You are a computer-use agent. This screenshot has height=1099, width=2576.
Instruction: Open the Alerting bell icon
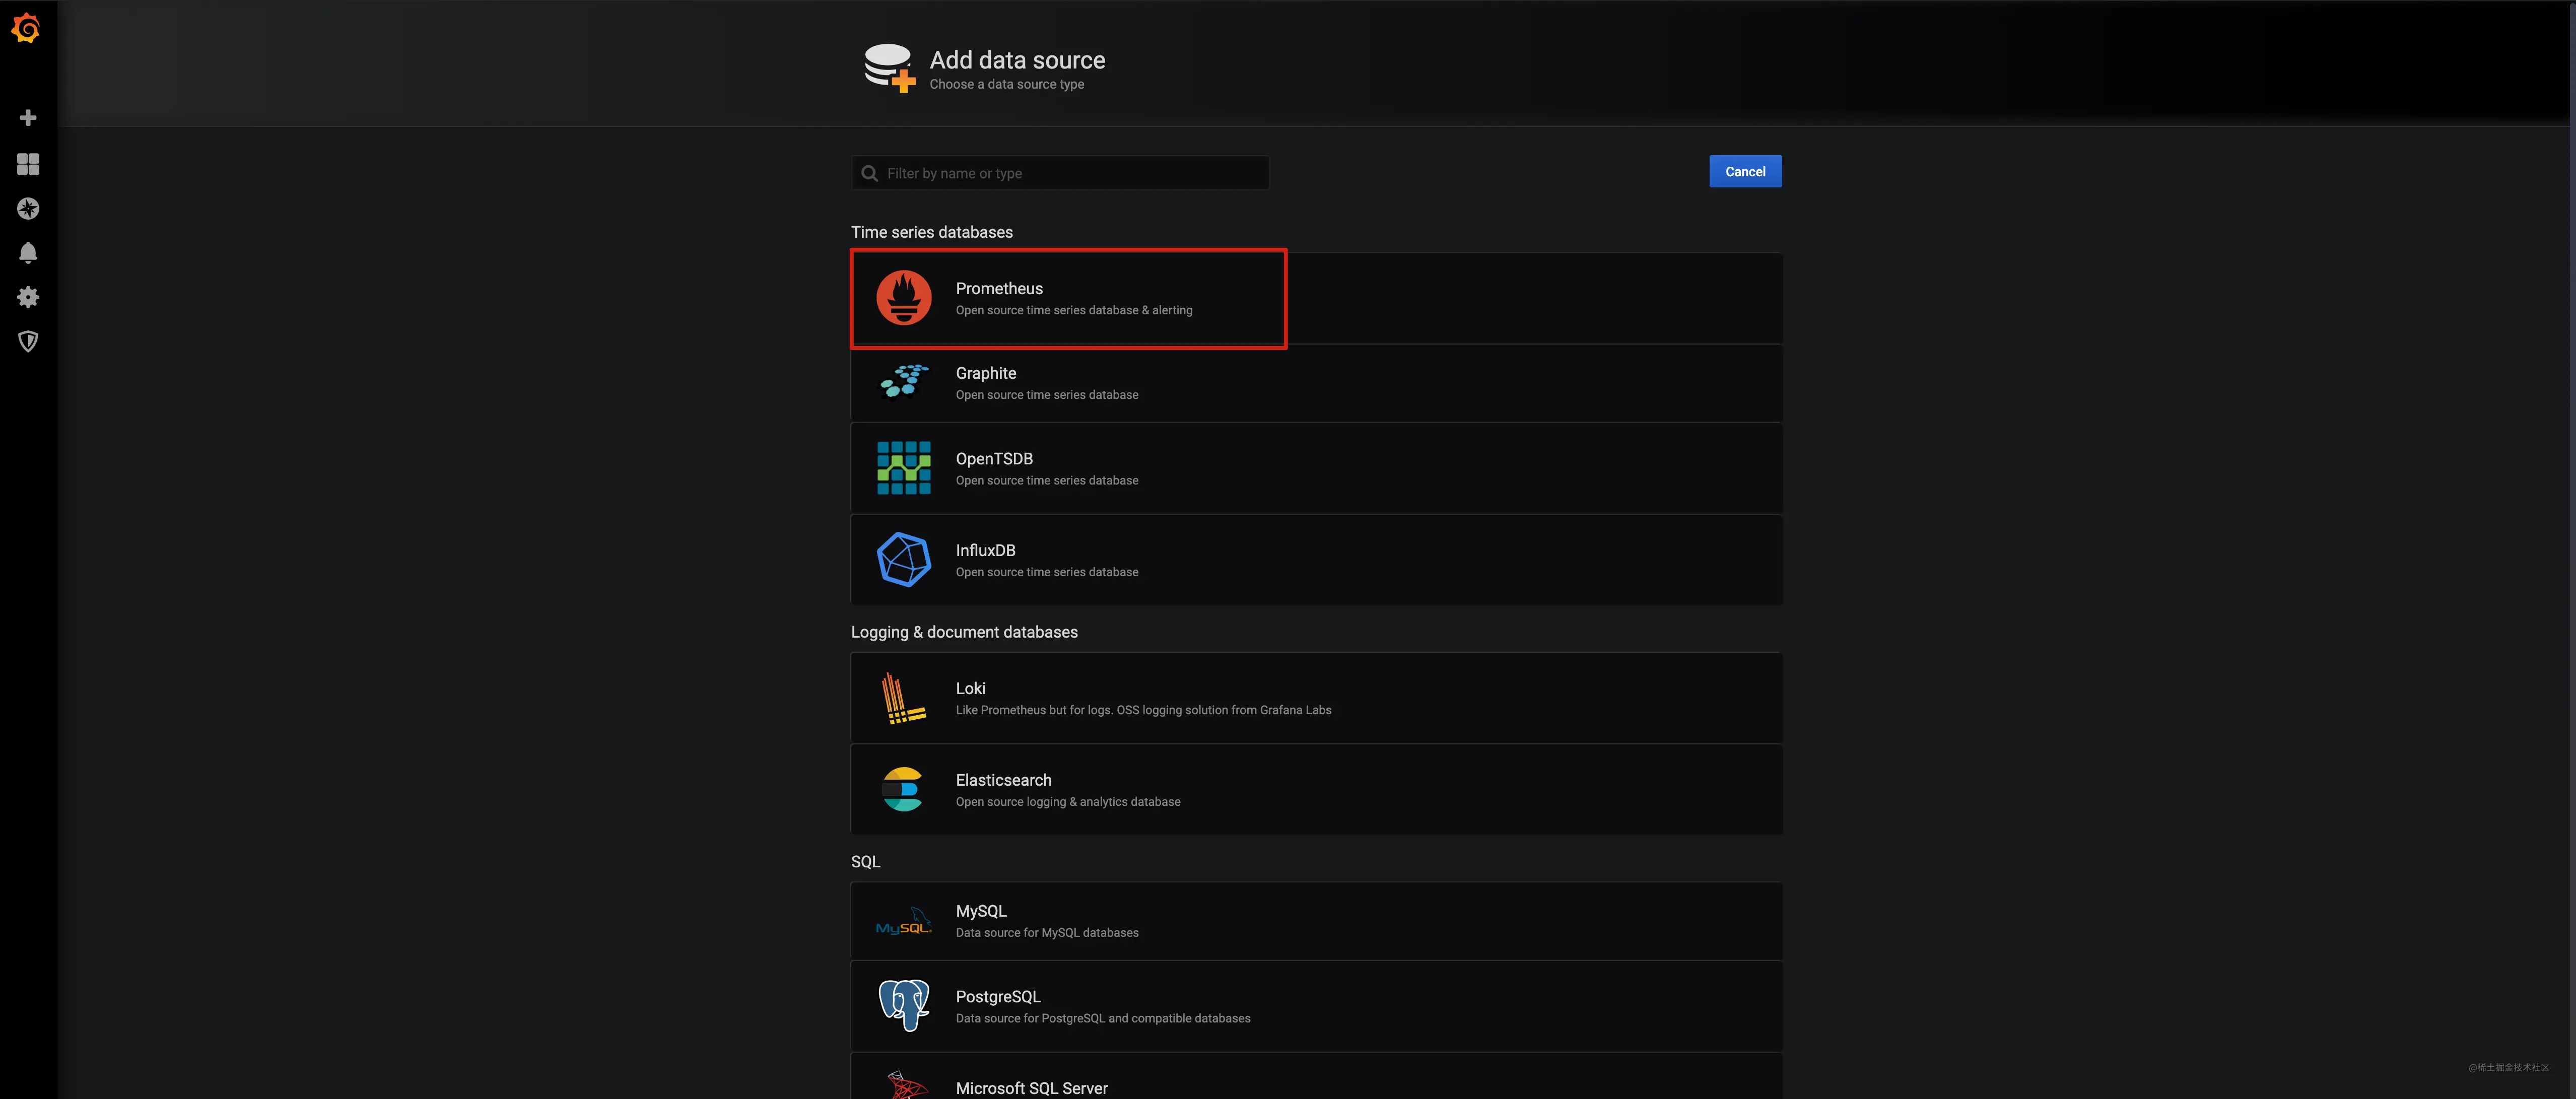click(28, 253)
